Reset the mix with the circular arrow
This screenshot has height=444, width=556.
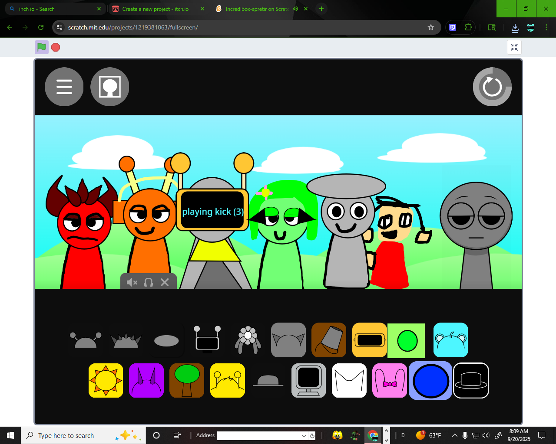[492, 87]
